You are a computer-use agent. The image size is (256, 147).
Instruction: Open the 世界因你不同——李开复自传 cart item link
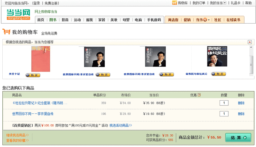(33, 114)
